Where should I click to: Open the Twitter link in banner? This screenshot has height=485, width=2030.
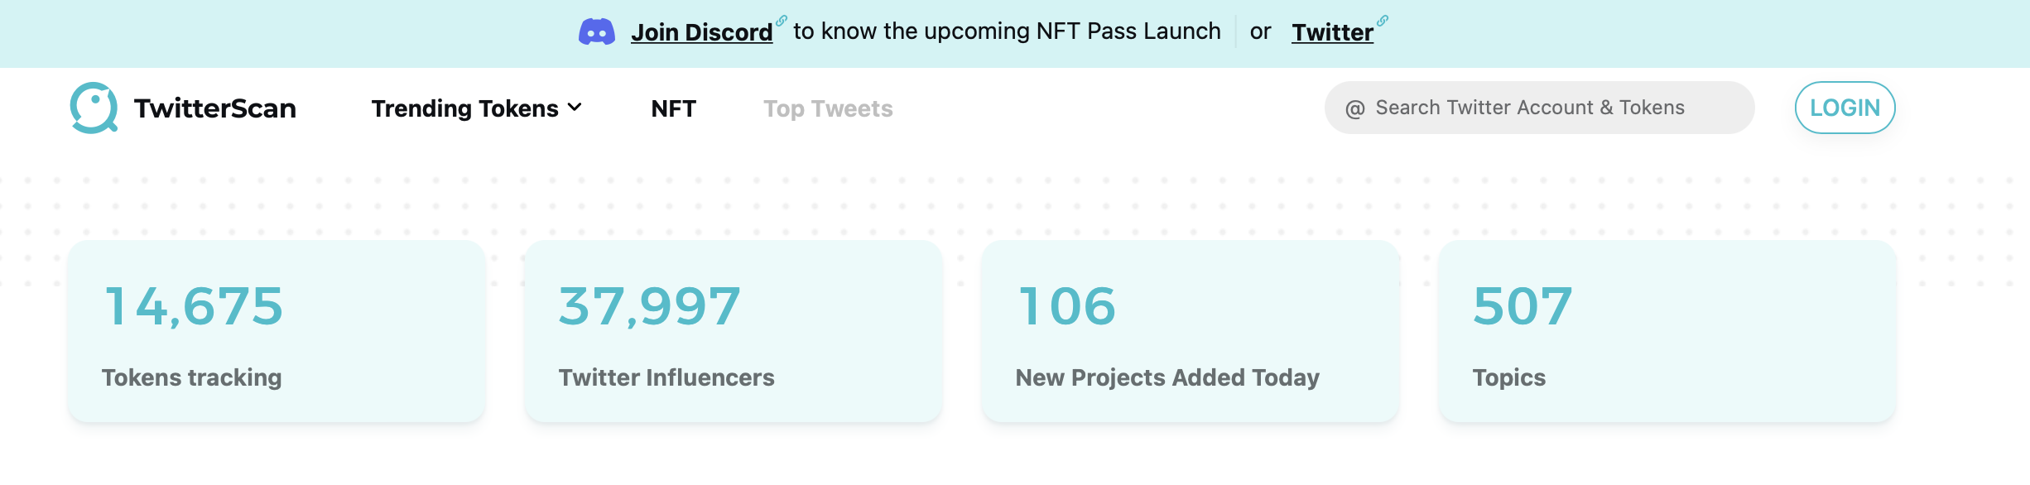pyautogui.click(x=1332, y=32)
